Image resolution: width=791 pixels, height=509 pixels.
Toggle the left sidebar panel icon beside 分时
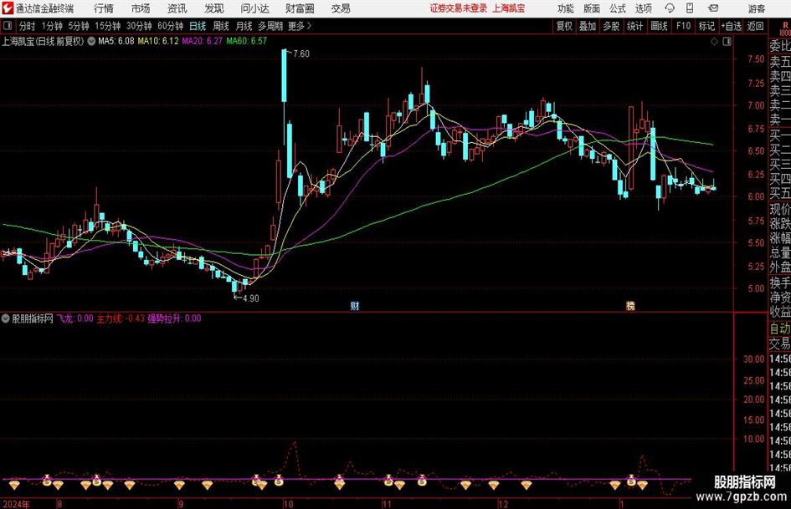coord(8,26)
